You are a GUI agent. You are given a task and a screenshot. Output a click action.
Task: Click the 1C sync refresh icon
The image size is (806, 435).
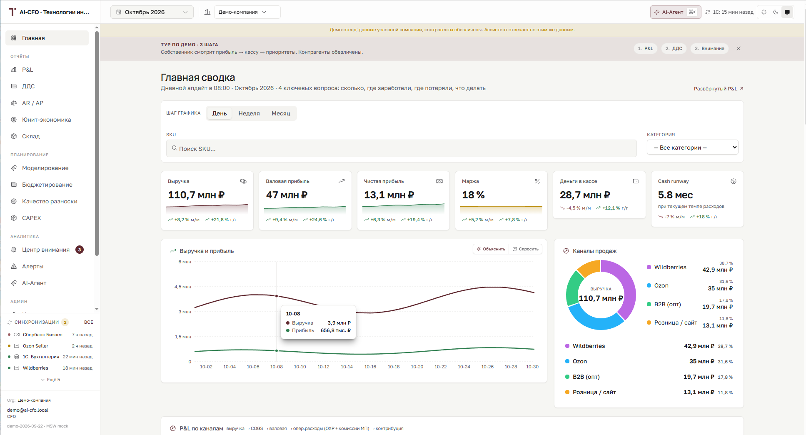point(708,12)
